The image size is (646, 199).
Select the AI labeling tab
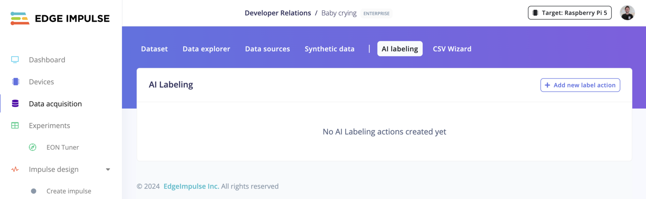tap(400, 49)
